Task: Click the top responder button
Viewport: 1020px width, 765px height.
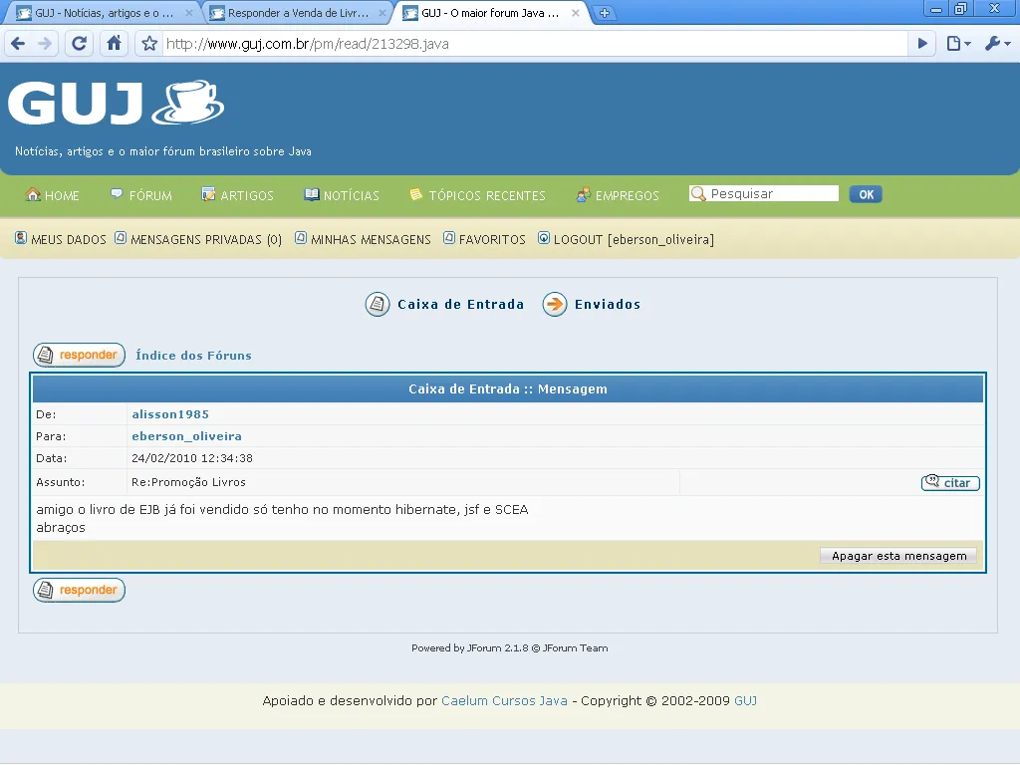Action: (x=80, y=356)
